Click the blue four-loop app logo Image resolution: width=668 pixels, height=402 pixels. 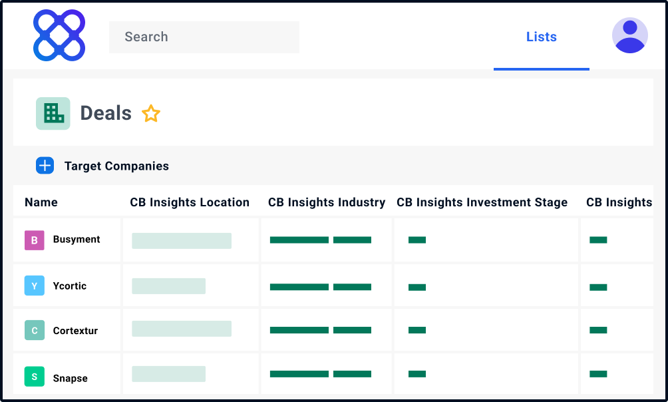(59, 35)
